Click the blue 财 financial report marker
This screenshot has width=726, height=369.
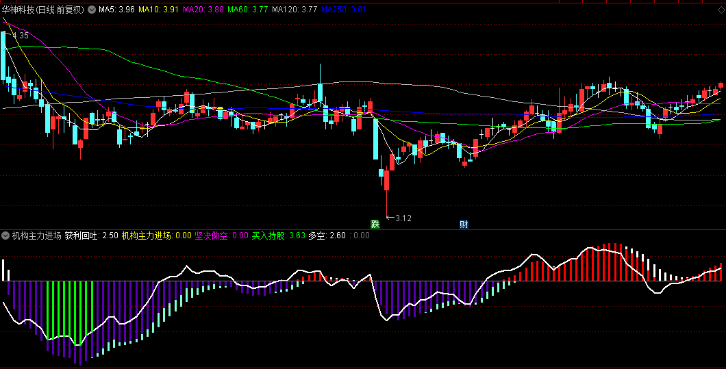pyautogui.click(x=464, y=224)
